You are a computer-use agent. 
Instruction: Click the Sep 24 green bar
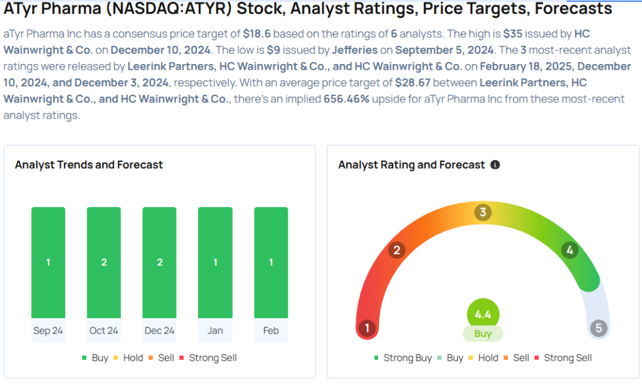[x=48, y=263]
